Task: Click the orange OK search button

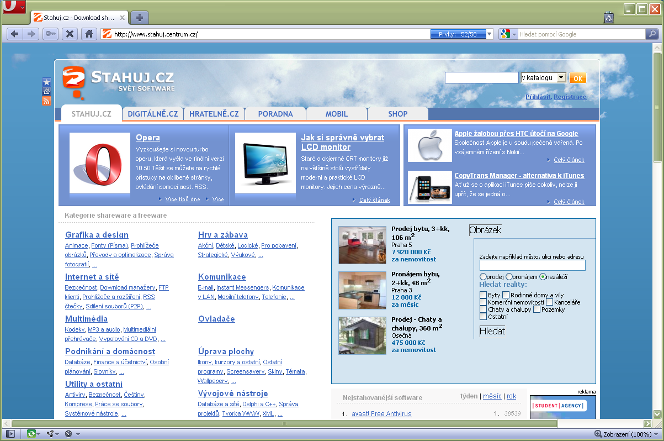Action: click(578, 78)
